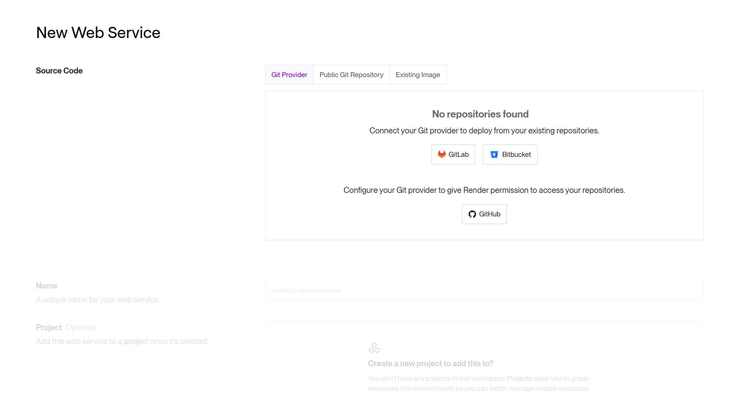
Task: Configure access with the GitHub button label
Action: (x=490, y=214)
